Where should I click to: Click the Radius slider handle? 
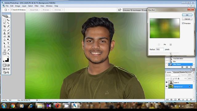(x=171, y=53)
